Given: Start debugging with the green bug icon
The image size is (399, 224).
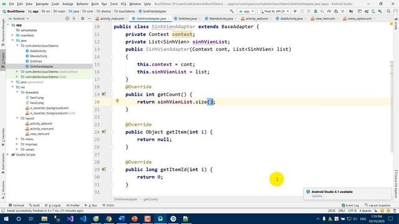Looking at the screenshot, I should (x=315, y=11).
